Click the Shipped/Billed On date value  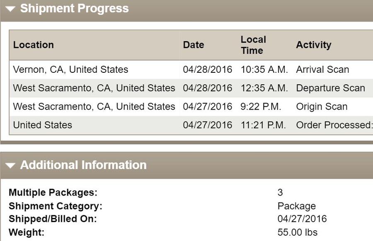tap(302, 219)
